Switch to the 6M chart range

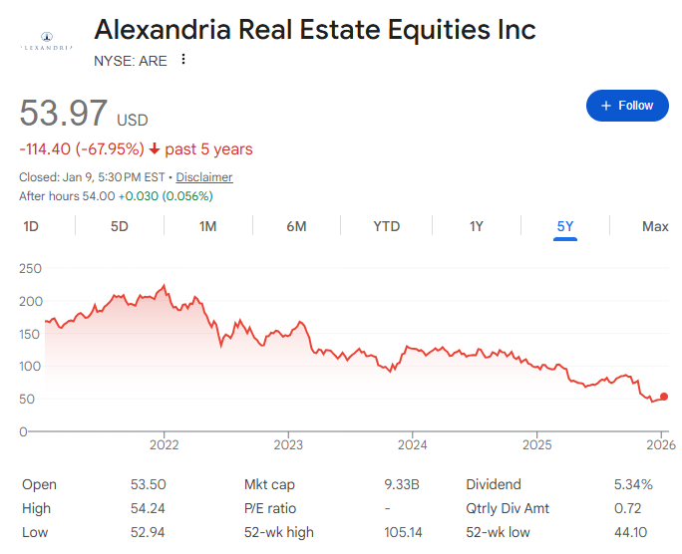(x=296, y=226)
